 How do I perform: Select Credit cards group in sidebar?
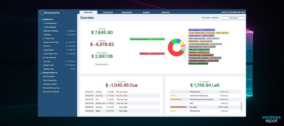[x=49, y=38]
